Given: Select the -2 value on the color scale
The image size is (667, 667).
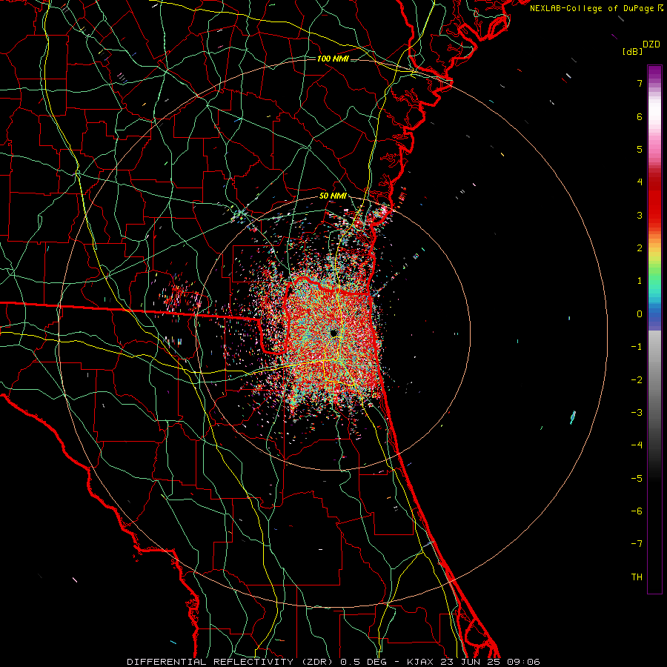Looking at the screenshot, I should (x=637, y=379).
